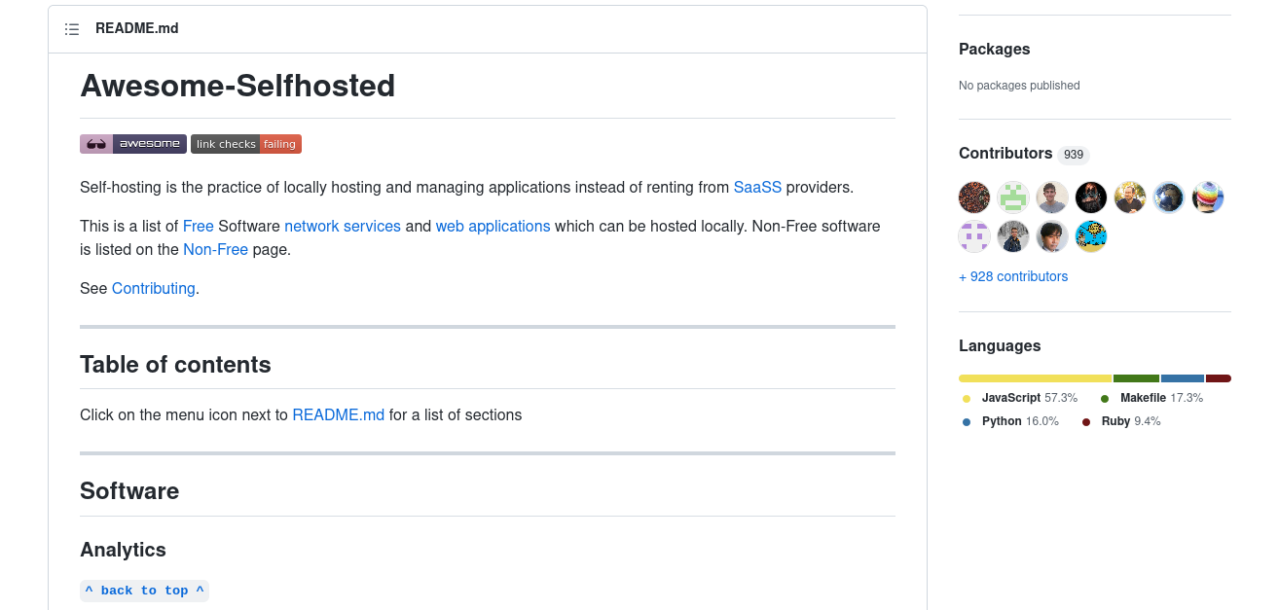
Task: Open the green pixel-art contributor avatar
Action: pos(1013,197)
